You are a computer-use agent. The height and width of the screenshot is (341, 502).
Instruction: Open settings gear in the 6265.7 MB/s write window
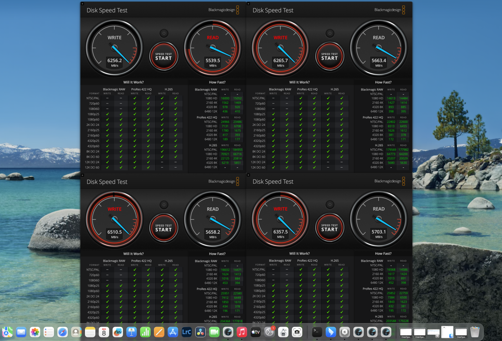330,33
